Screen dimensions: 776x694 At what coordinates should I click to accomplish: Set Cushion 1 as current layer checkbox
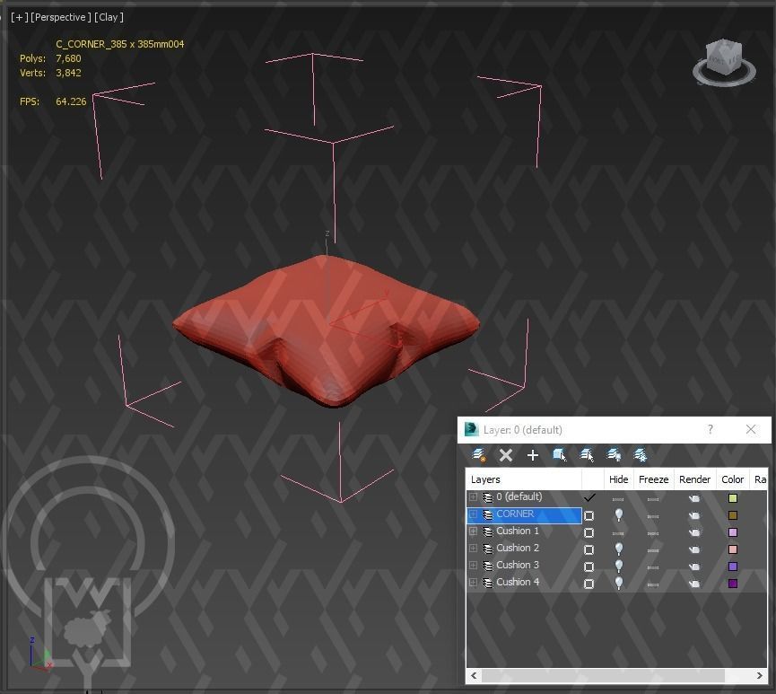(x=589, y=533)
